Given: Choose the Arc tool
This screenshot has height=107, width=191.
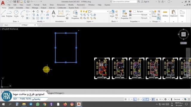Looking at the screenshot, I should (x=23, y=14).
